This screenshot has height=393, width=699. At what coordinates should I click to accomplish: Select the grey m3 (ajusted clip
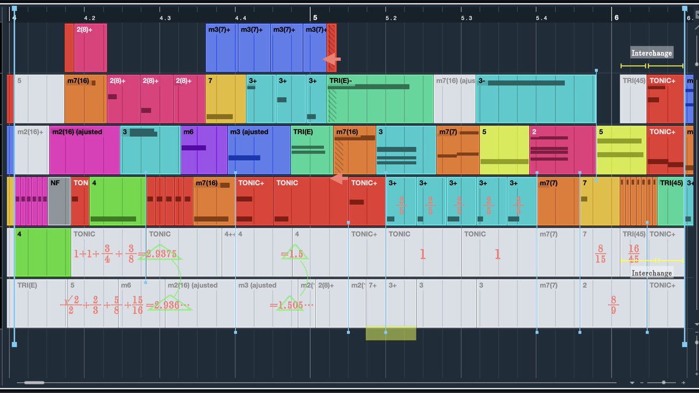(267, 303)
